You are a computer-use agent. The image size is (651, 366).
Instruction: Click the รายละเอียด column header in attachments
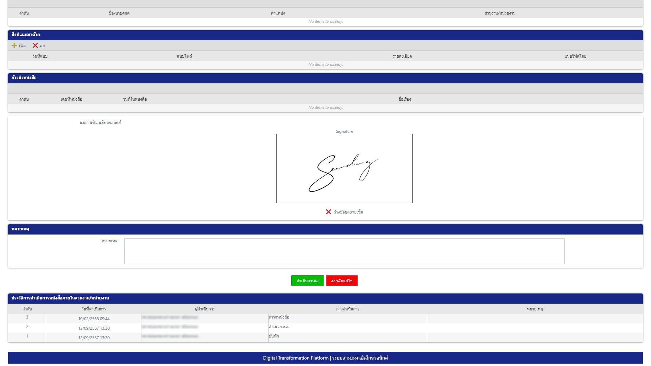point(402,56)
